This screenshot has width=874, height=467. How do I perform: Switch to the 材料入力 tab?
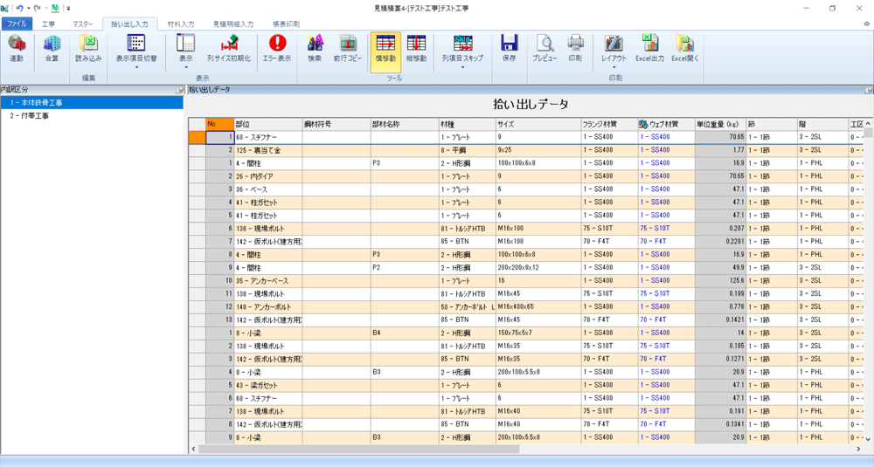(x=181, y=24)
